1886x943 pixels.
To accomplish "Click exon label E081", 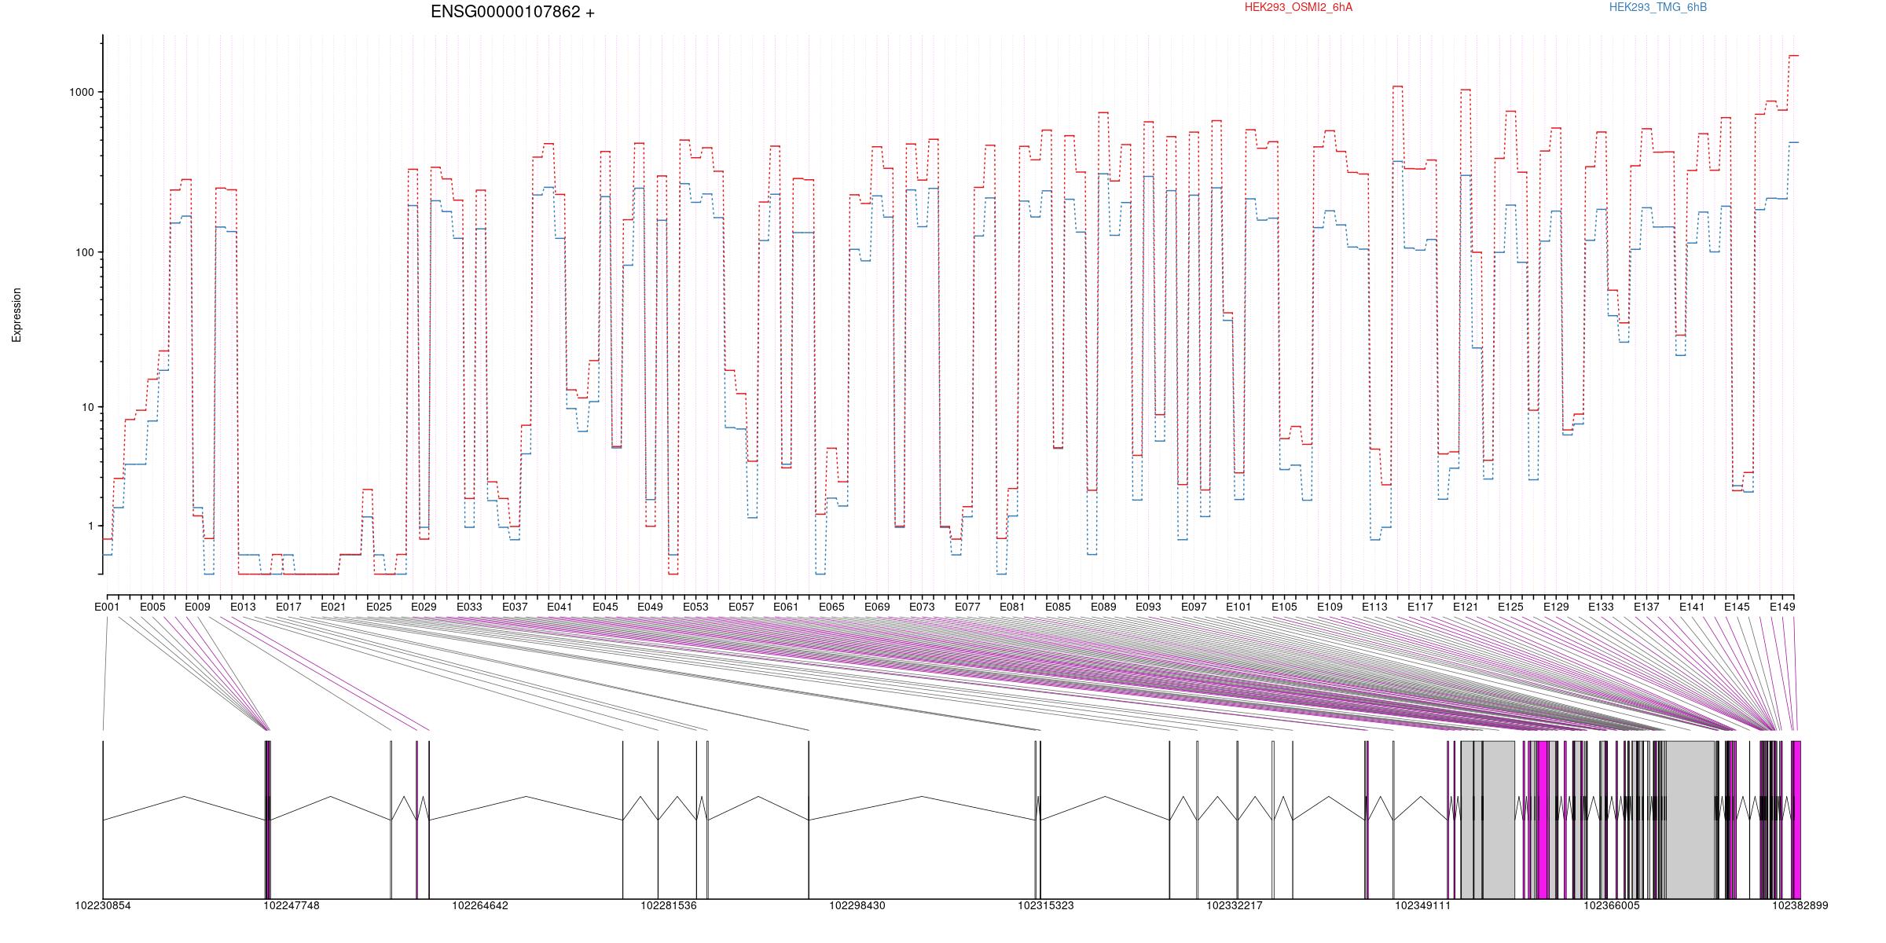I will coord(1012,607).
